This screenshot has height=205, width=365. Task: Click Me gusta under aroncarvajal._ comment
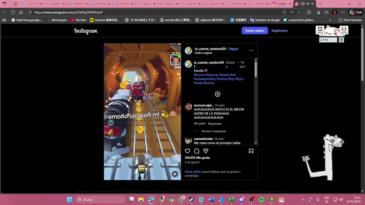click(x=200, y=124)
